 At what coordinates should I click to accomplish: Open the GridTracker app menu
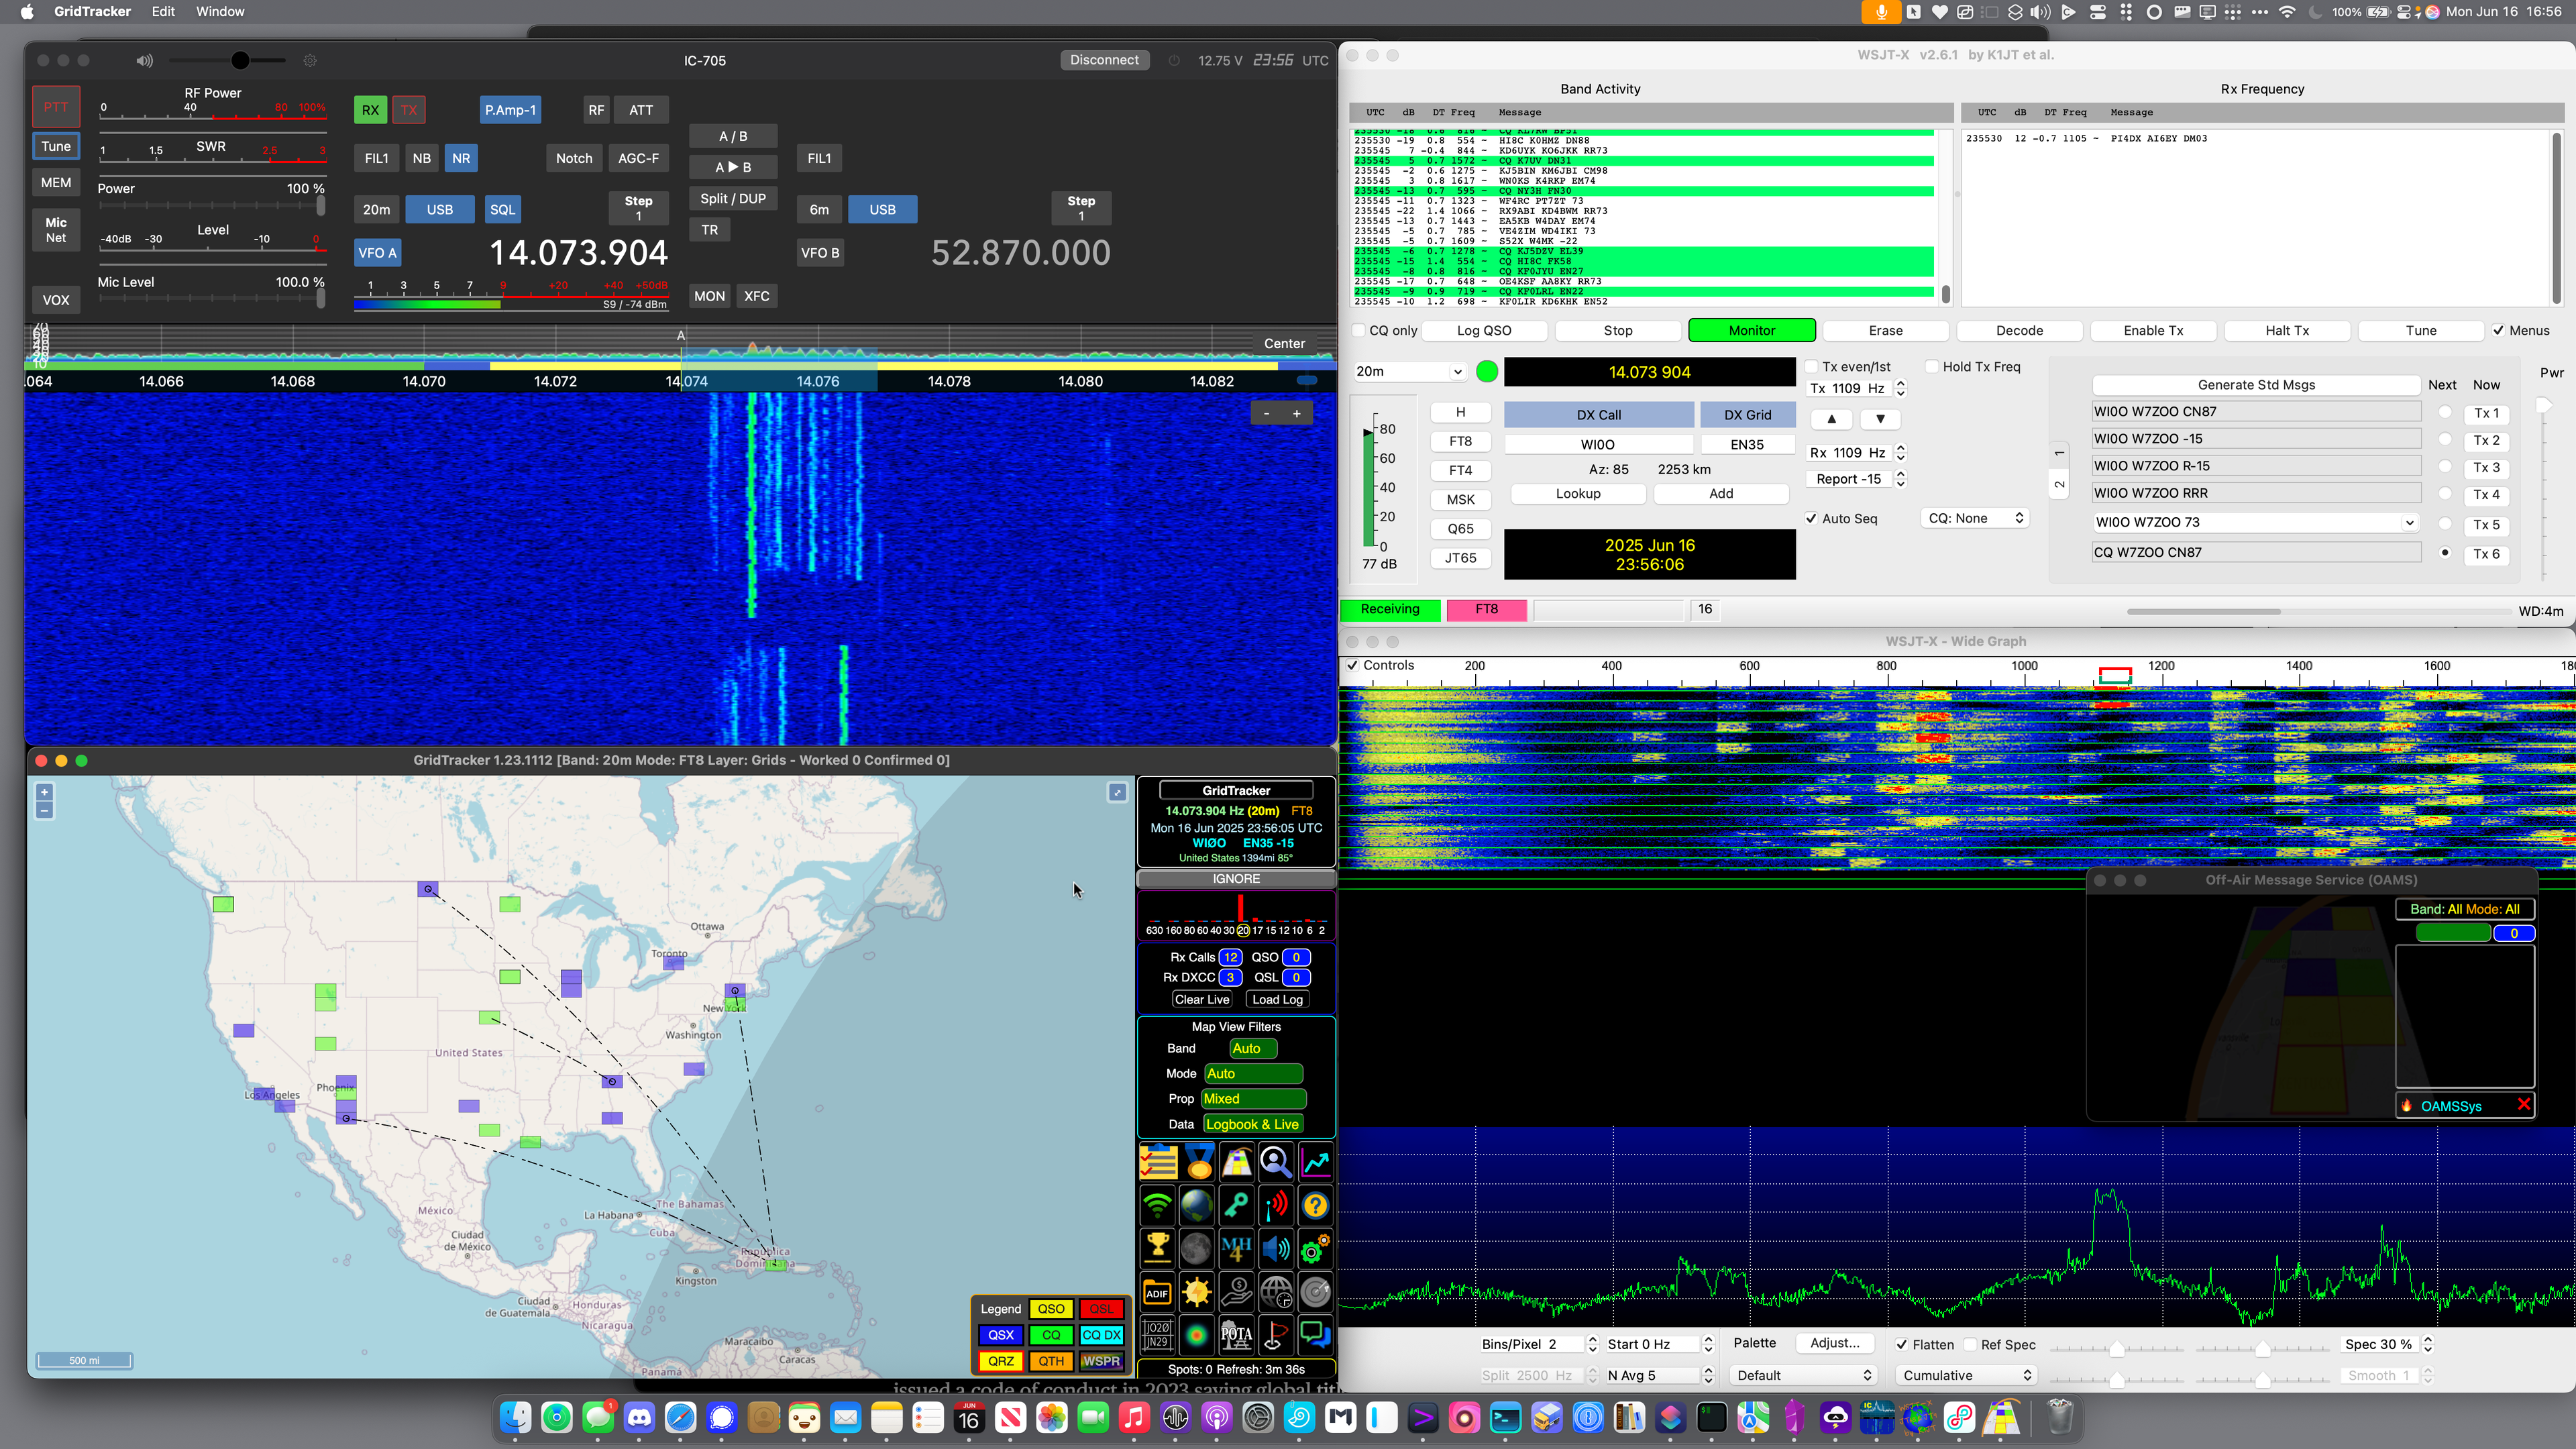(x=92, y=12)
